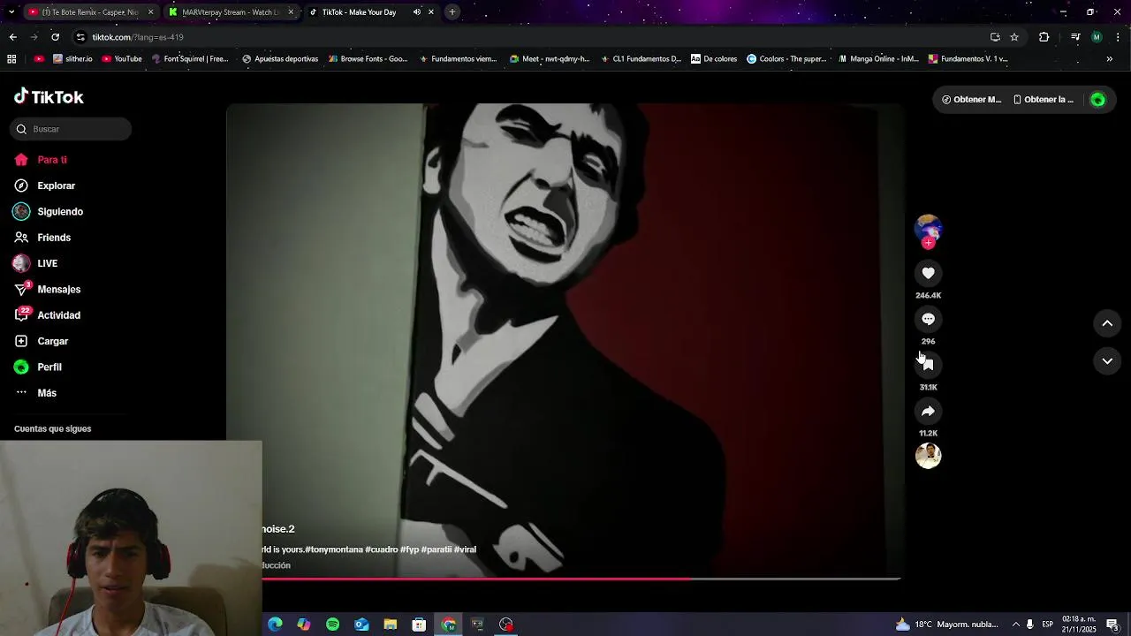1131x636 pixels.
Task: Share the video with the arrow icon
Action: pyautogui.click(x=928, y=412)
